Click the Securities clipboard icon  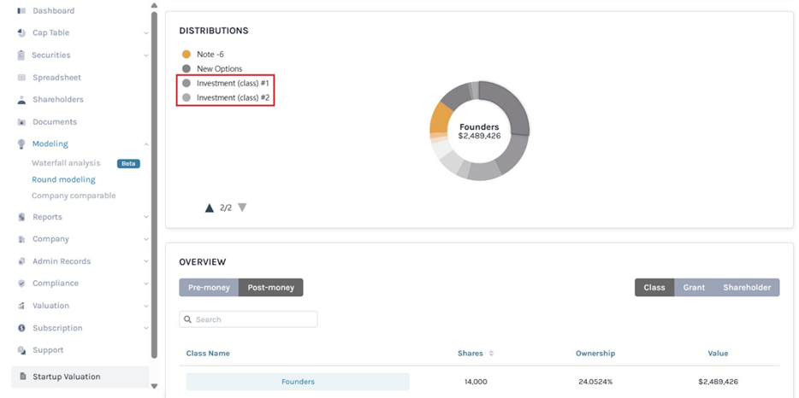tap(21, 55)
